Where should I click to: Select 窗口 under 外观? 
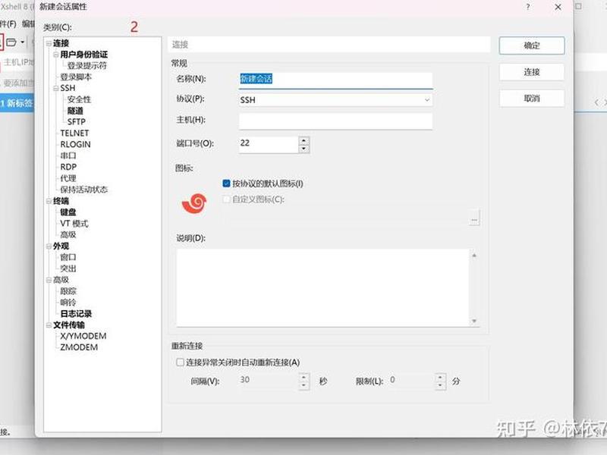[68, 257]
